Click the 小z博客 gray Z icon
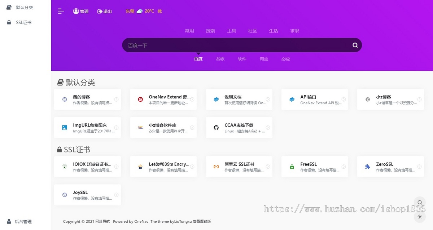This screenshot has width=433, height=230. tap(368, 99)
